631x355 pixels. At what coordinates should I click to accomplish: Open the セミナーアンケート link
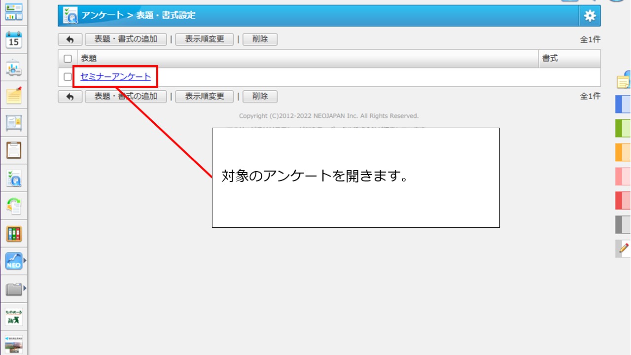(115, 77)
